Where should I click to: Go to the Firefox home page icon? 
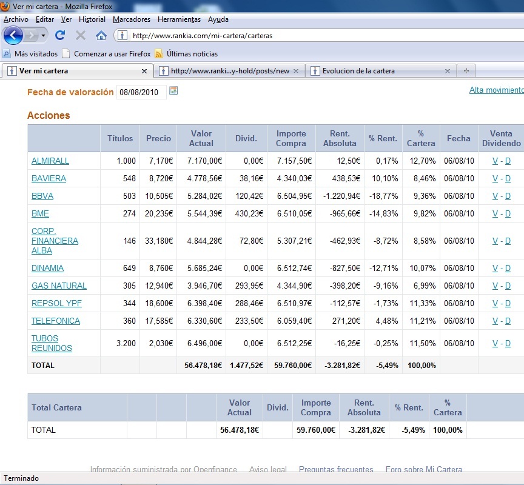point(101,35)
